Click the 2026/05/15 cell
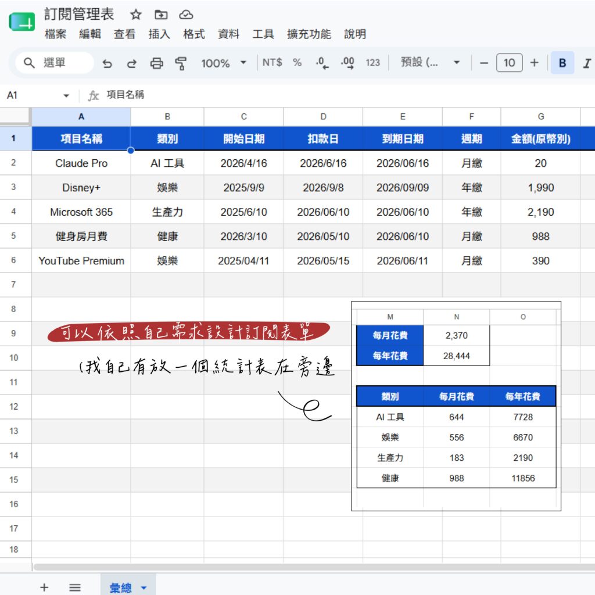 click(x=323, y=261)
